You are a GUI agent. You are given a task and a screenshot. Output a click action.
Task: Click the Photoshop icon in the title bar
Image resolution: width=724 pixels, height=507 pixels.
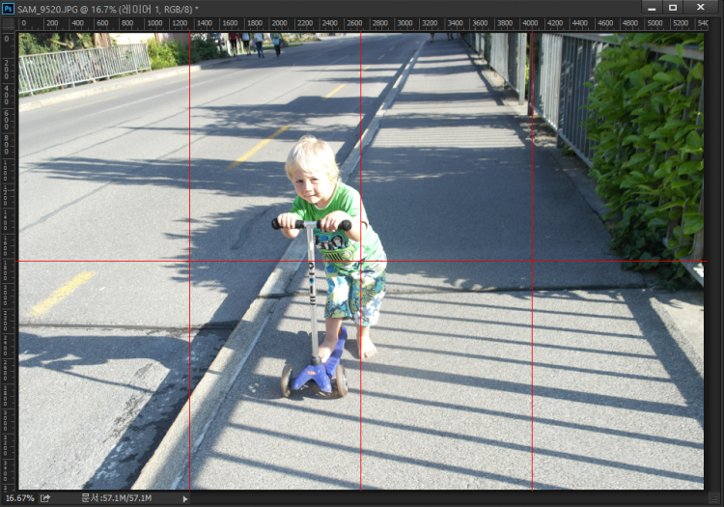[9, 8]
